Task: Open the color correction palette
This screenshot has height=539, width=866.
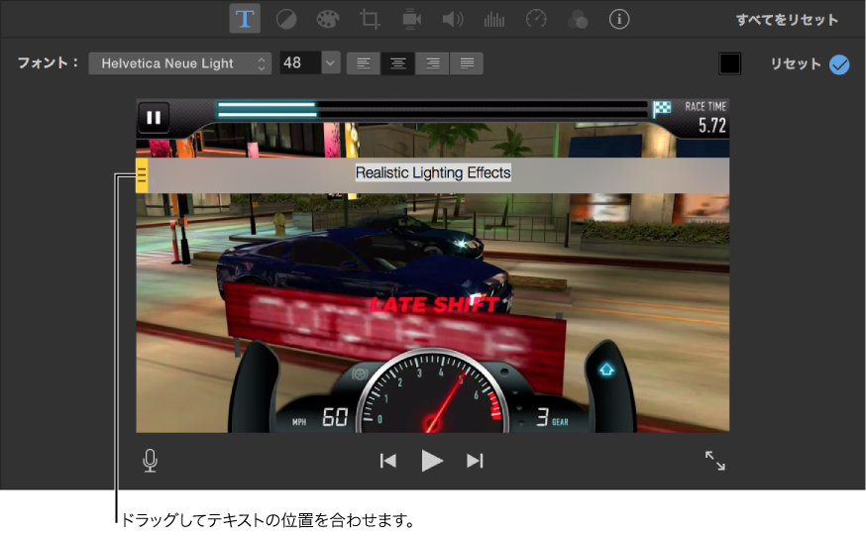Action: click(x=328, y=20)
